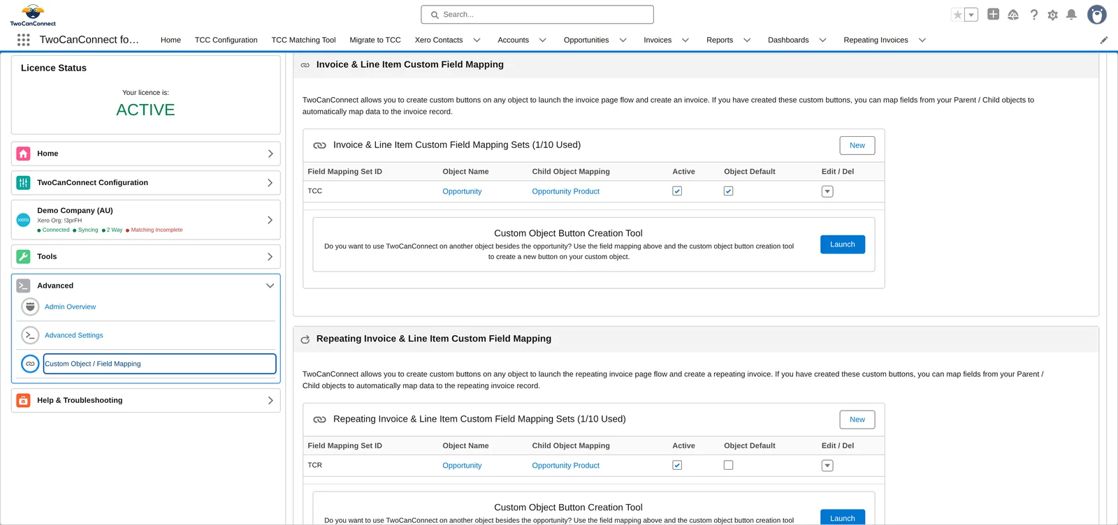Image resolution: width=1118 pixels, height=525 pixels.
Task: Click the Guidance Center trailhead icon
Action: coord(1013,15)
